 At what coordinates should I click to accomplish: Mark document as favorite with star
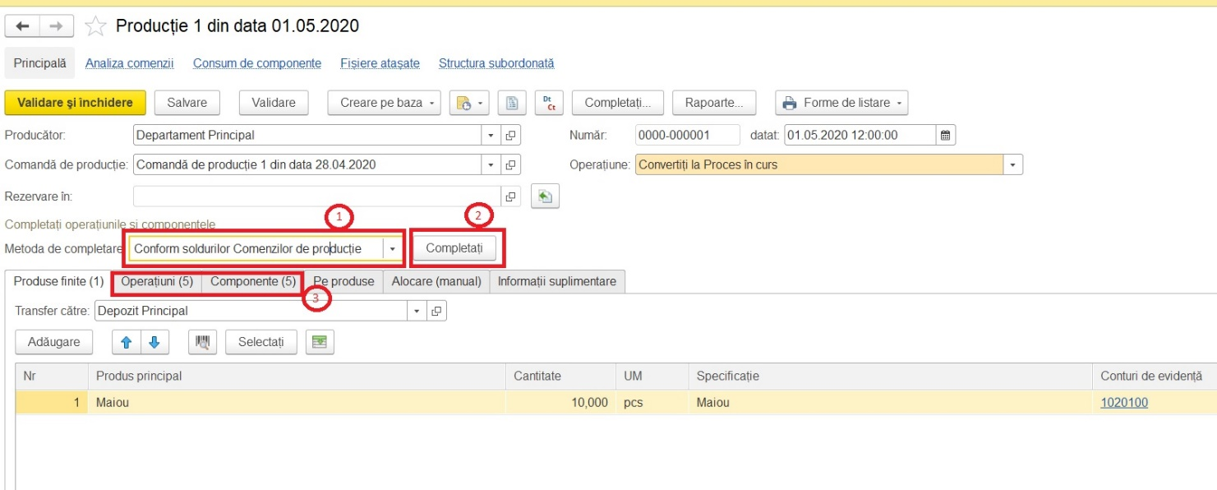pos(96,27)
